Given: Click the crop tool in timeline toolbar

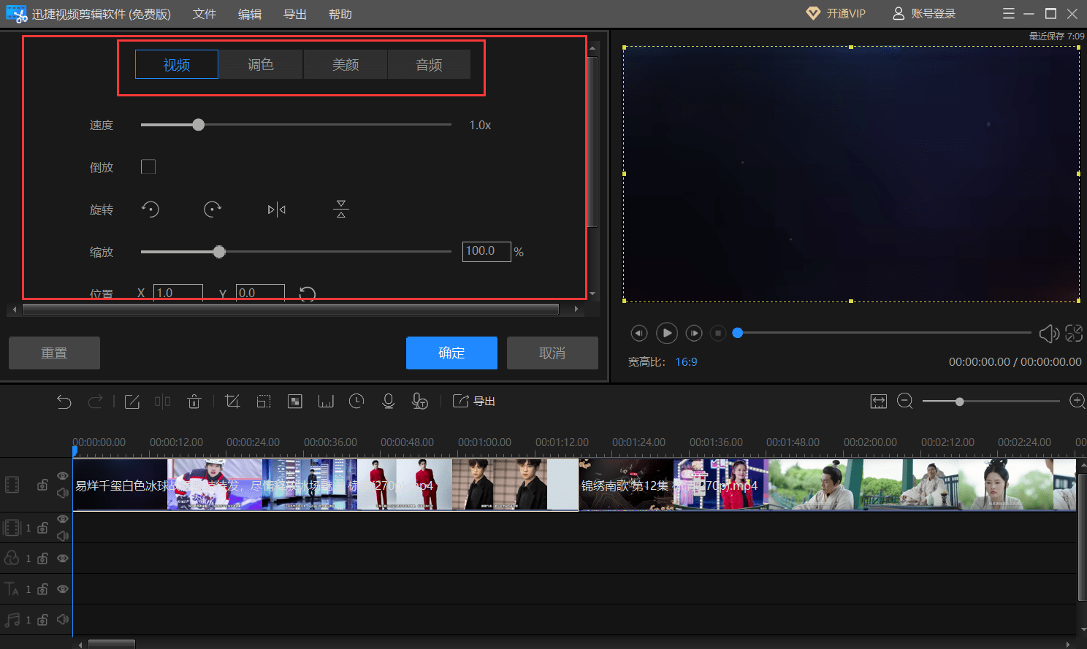Looking at the screenshot, I should [232, 402].
